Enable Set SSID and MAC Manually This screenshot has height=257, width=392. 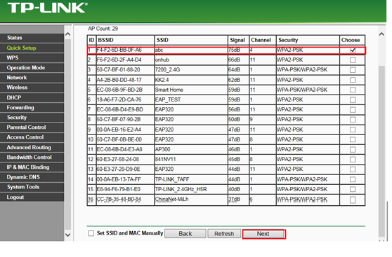click(91, 233)
